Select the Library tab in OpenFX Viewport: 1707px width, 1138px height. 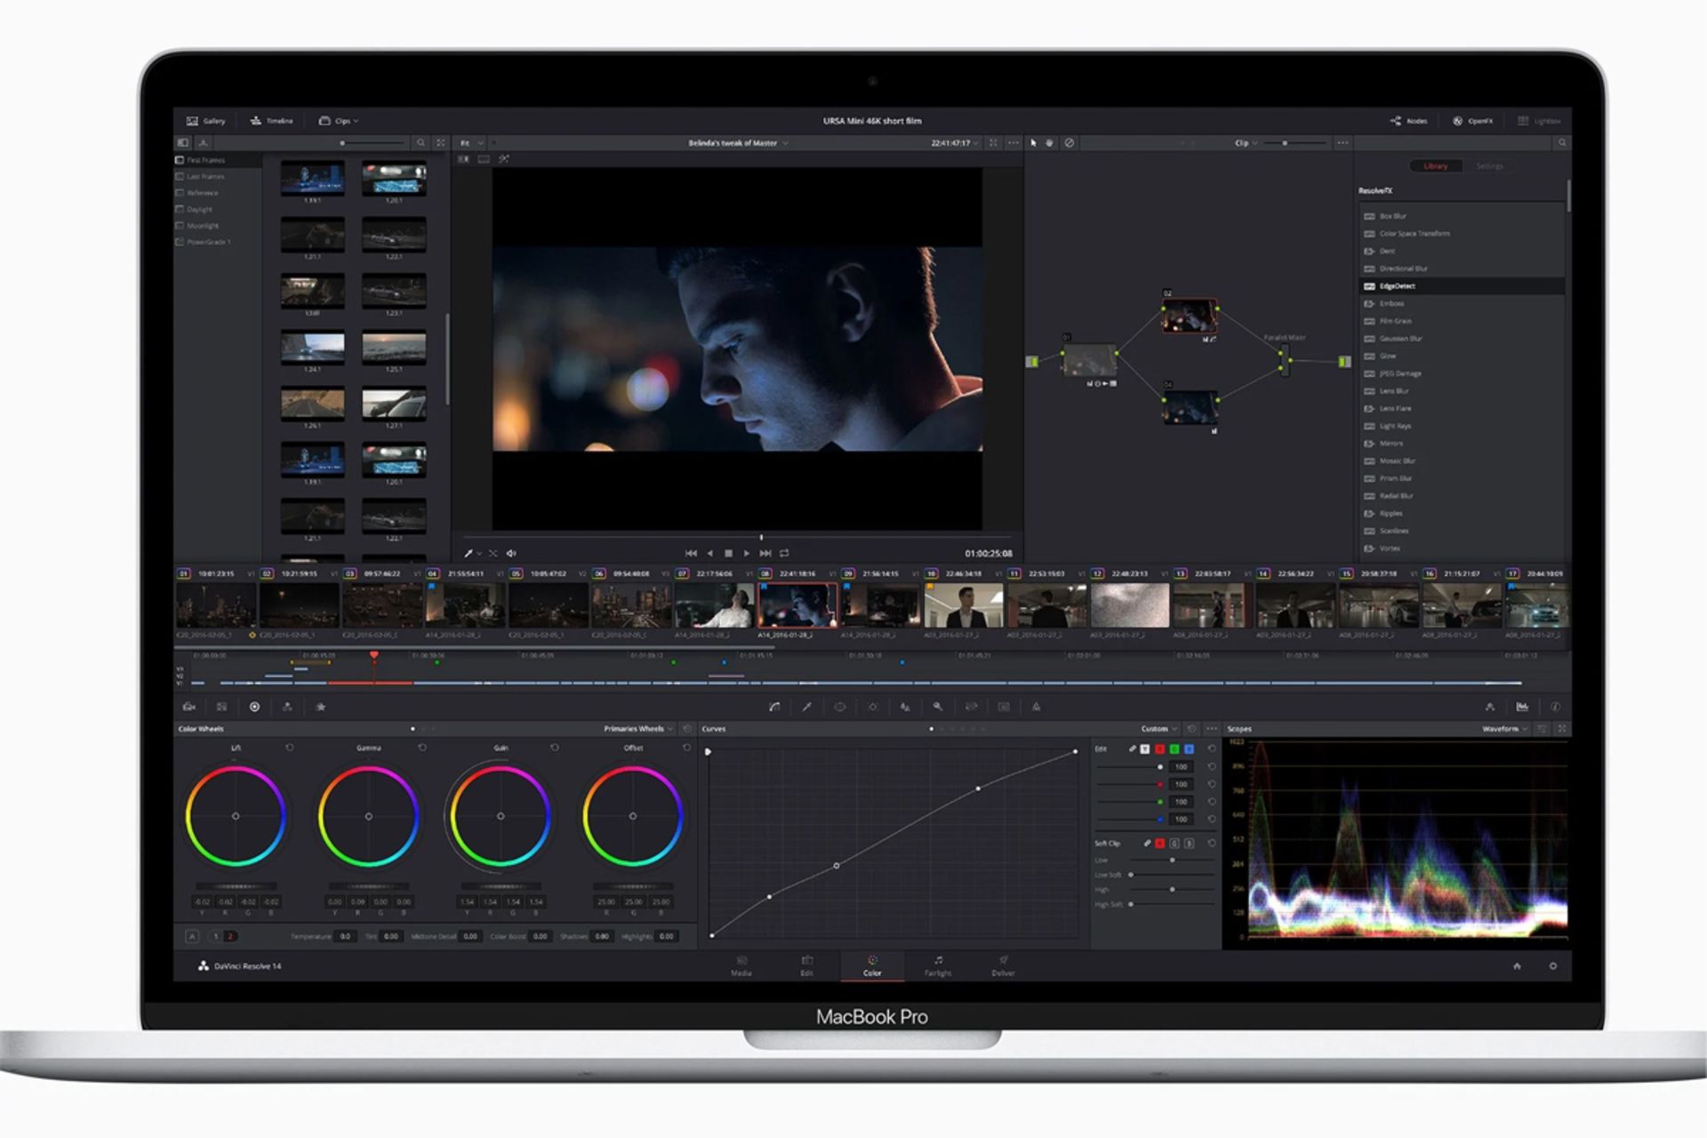click(x=1435, y=166)
